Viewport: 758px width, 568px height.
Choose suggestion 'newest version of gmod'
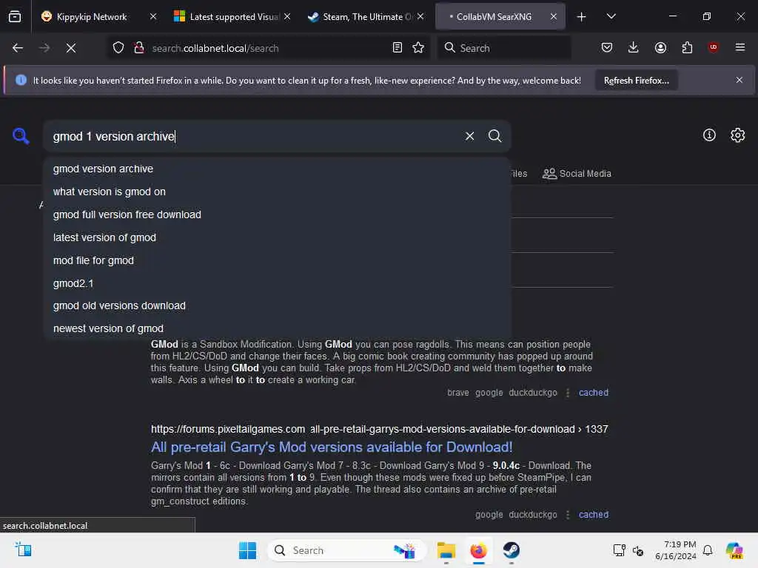pos(277,328)
